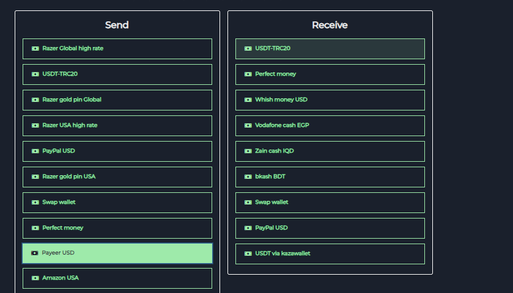Click money icon beside Amazon USA
This screenshot has width=513, height=293.
[35, 278]
